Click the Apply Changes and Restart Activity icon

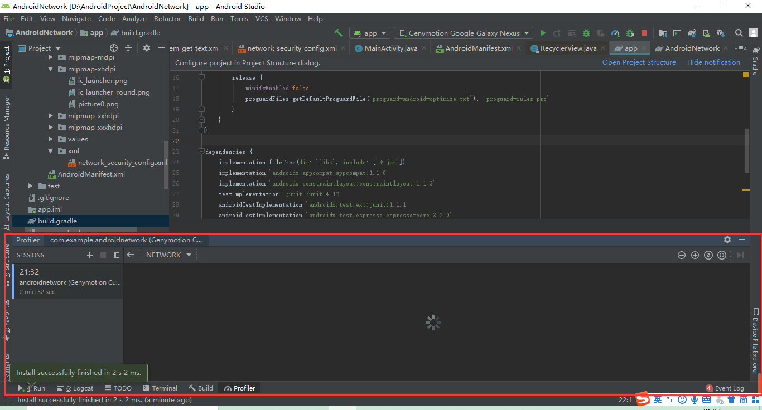557,33
